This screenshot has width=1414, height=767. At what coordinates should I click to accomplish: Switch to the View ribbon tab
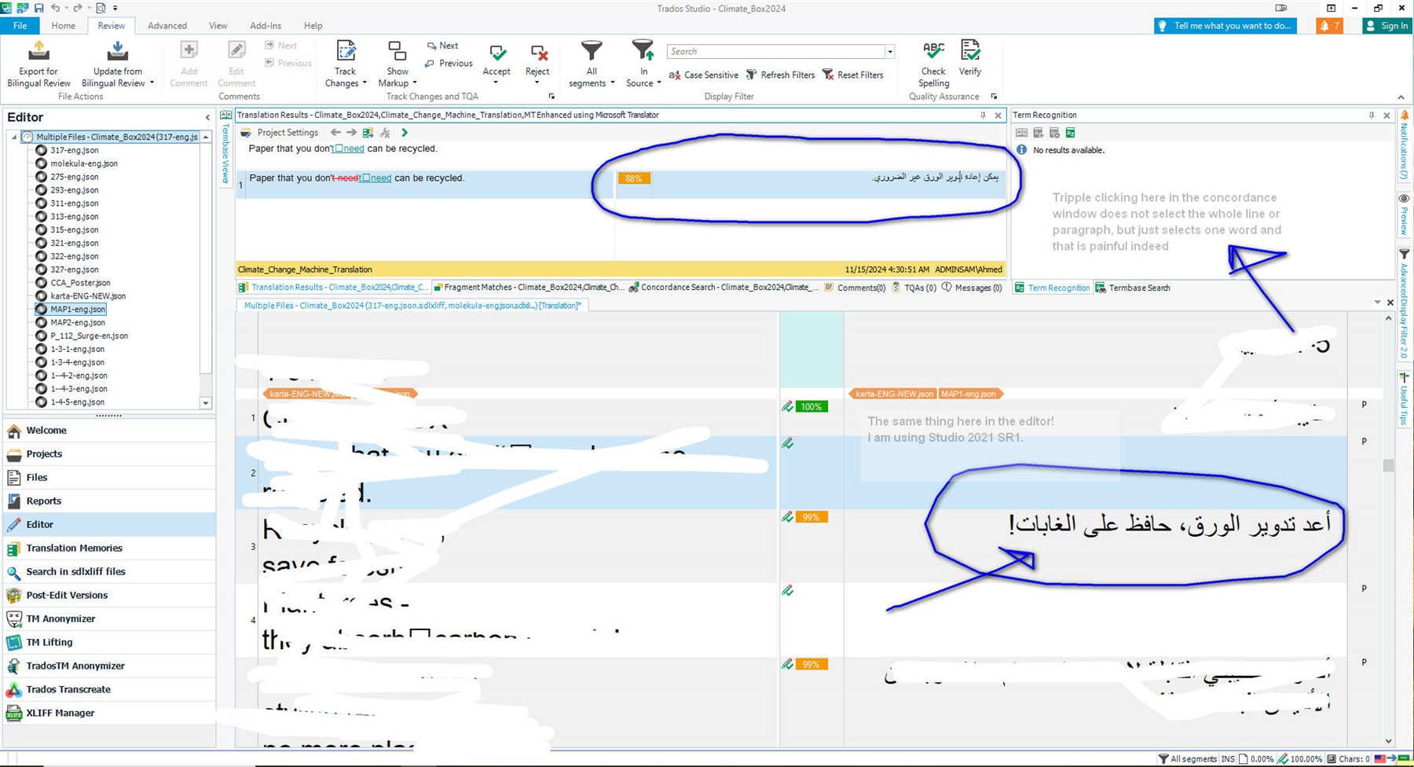click(218, 26)
